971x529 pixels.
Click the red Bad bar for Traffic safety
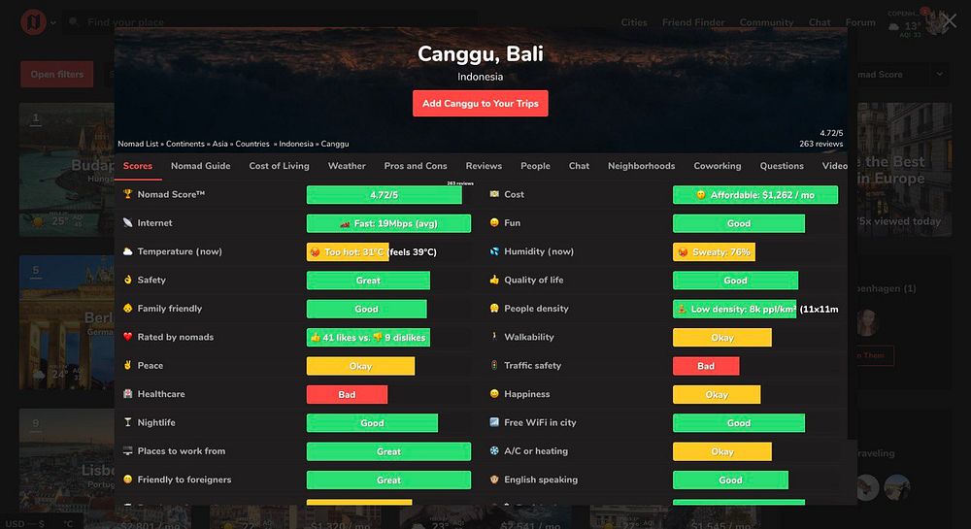click(x=706, y=366)
